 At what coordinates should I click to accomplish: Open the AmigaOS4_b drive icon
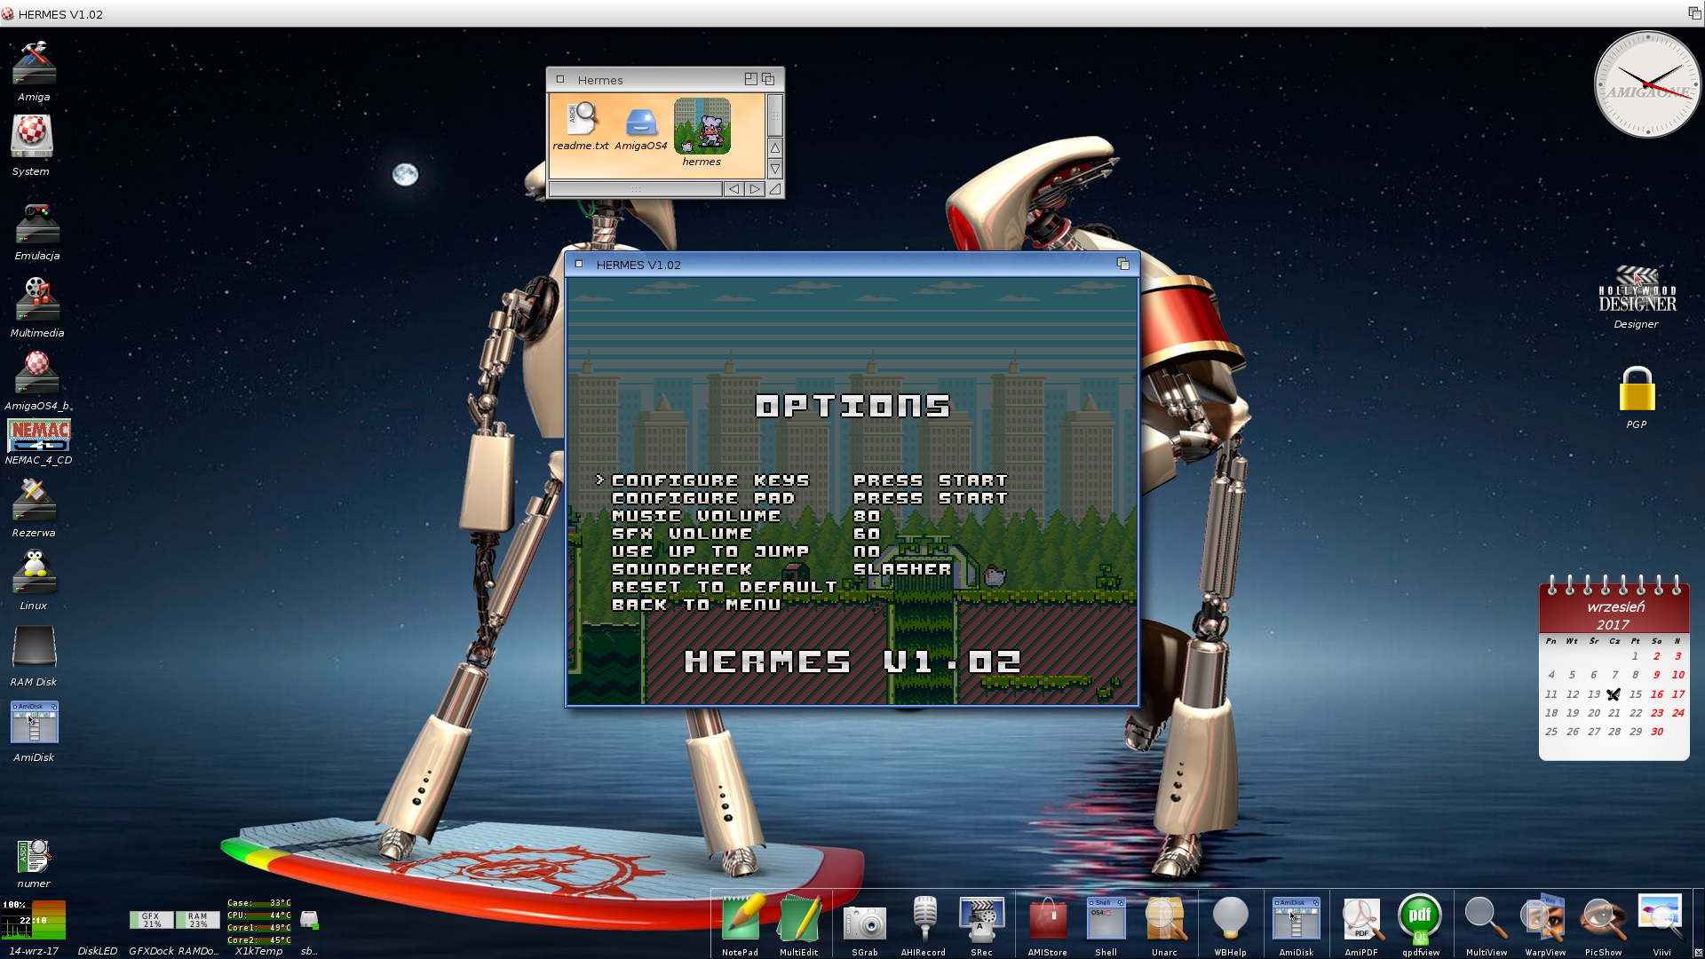click(x=37, y=373)
